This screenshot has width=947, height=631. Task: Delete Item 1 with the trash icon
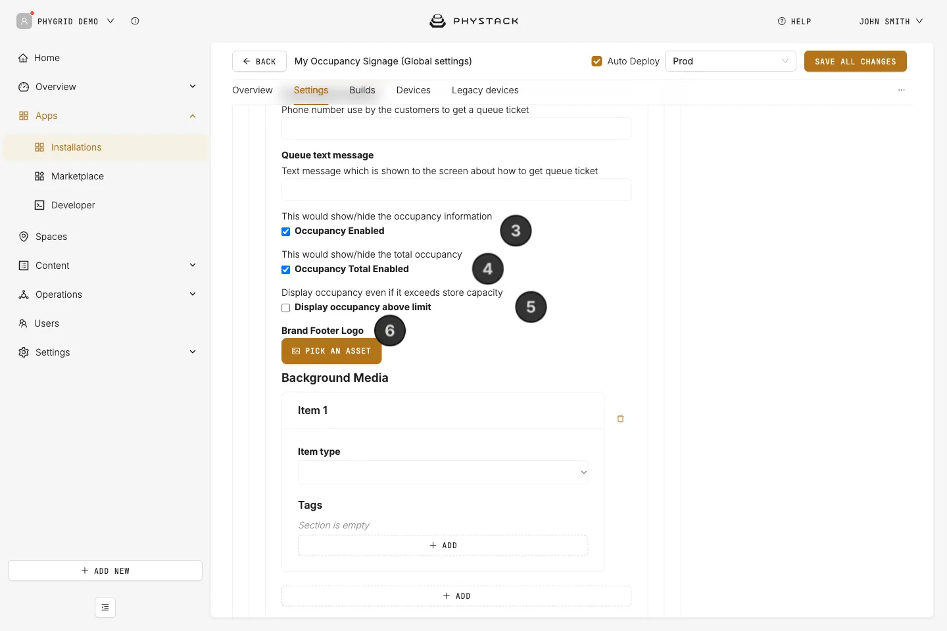tap(620, 419)
